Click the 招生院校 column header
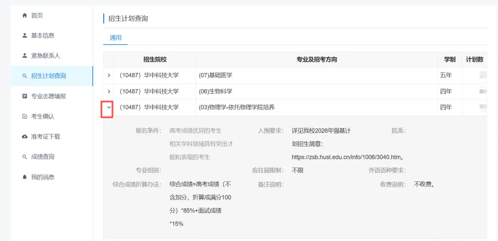 (155, 60)
